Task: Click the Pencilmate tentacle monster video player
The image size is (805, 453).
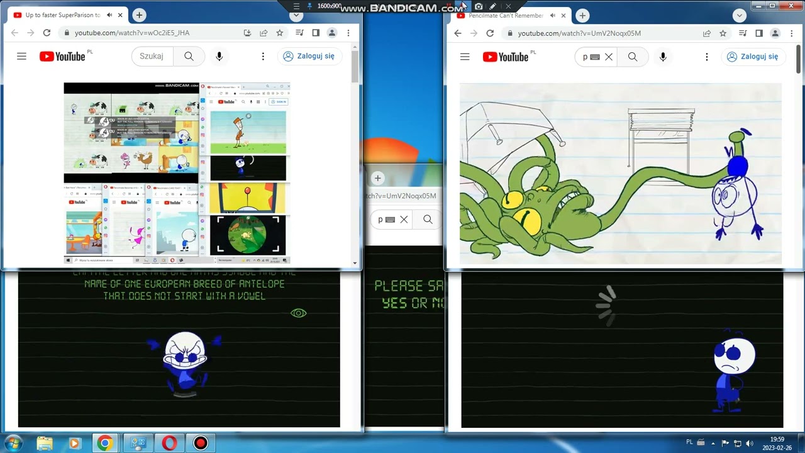Action: pos(621,174)
